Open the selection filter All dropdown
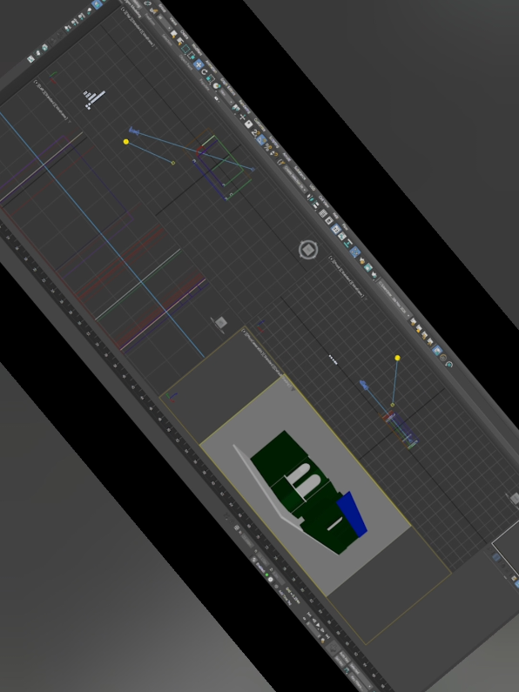 pos(165,23)
